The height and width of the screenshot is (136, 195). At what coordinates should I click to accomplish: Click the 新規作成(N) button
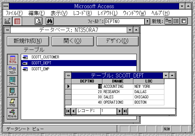(x=28, y=41)
